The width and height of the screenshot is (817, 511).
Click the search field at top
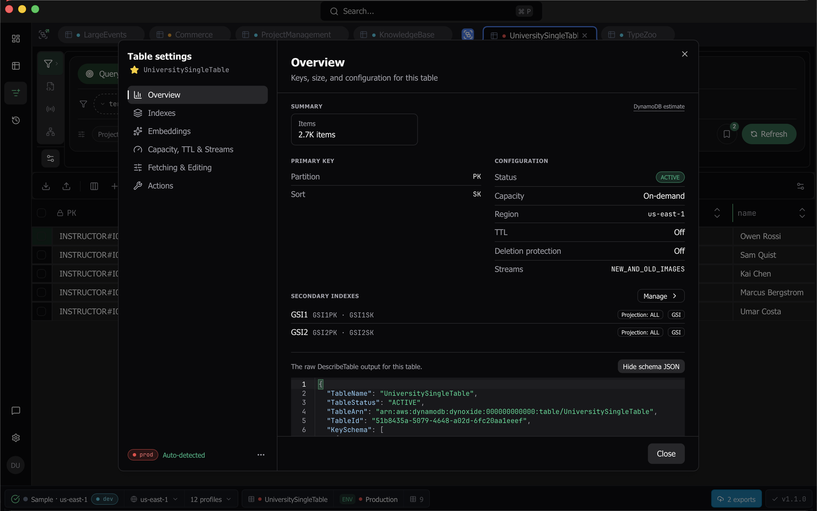pos(431,11)
